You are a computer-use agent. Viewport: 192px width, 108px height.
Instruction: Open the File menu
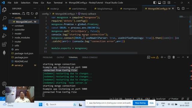point(9,3)
